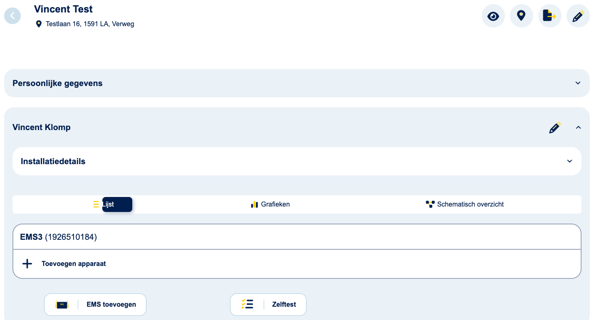
Task: Click the plus icon for adding device
Action: [x=27, y=264]
